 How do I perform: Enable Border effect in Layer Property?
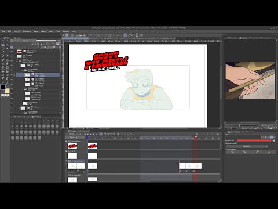point(263,137)
